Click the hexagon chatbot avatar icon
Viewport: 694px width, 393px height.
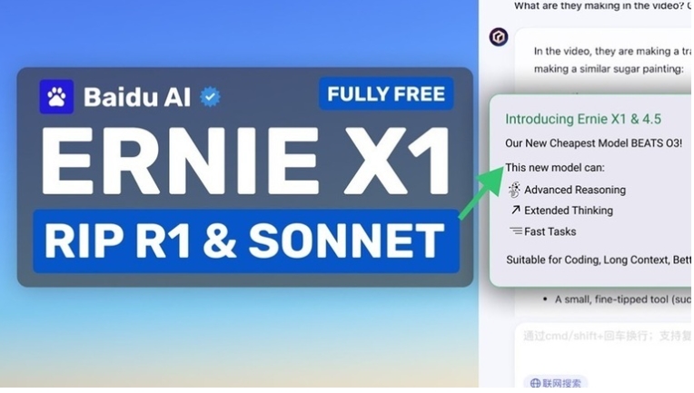(x=499, y=37)
